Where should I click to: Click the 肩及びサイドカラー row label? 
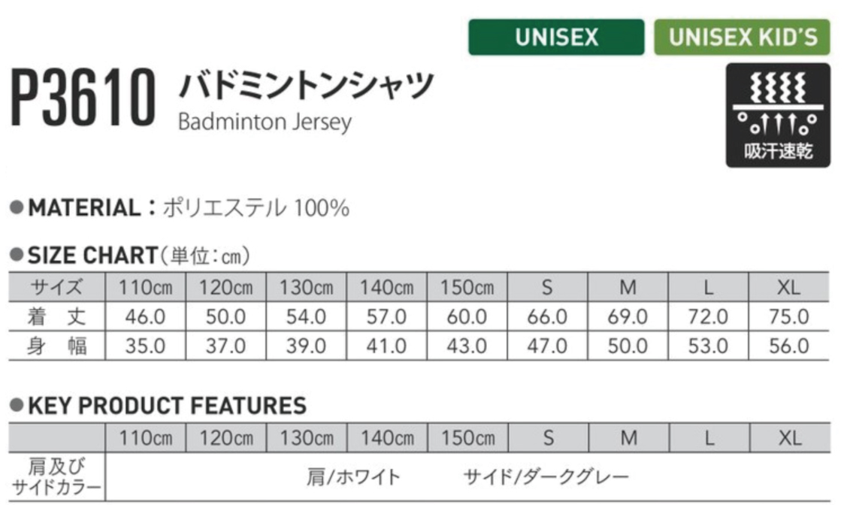pos(56,476)
